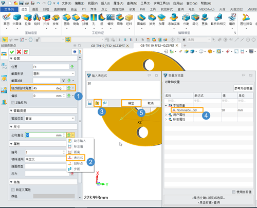Click the 参考外部变量 button
257x208 pixels.
(243, 88)
